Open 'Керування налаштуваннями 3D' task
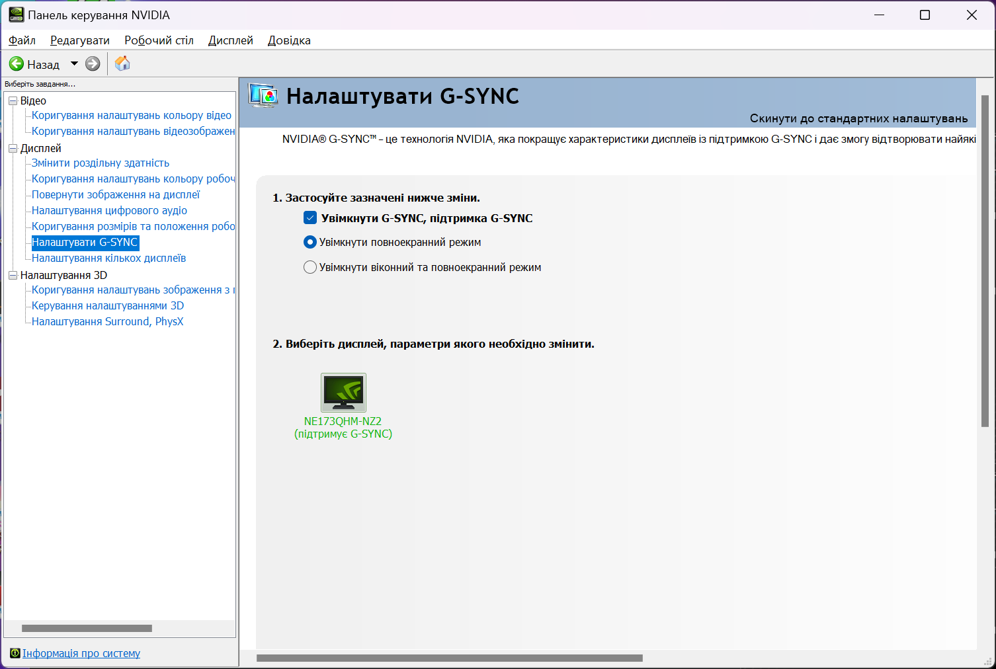Viewport: 996px width, 669px height. coord(108,305)
